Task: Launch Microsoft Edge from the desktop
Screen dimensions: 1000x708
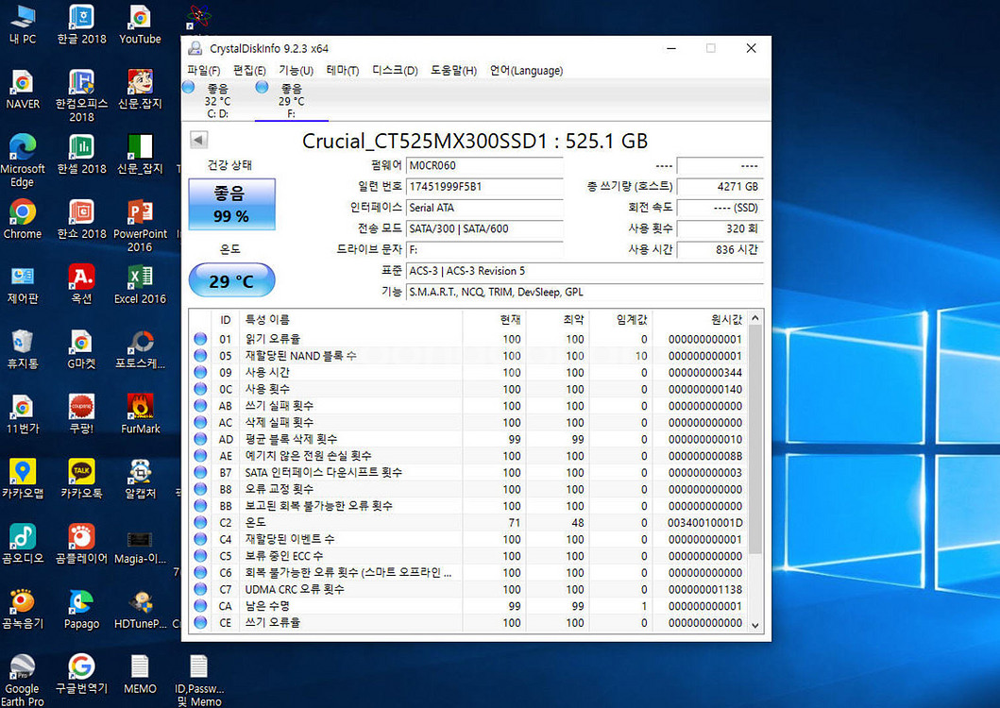Action: click(23, 160)
